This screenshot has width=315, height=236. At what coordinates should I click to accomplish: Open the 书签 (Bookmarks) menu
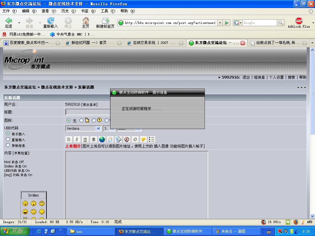(x=88, y=11)
